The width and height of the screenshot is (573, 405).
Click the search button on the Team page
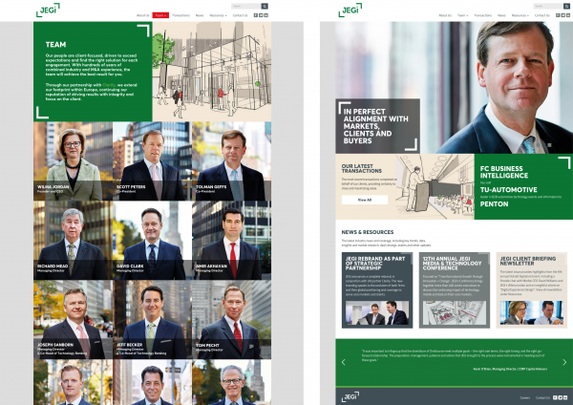pos(265,7)
